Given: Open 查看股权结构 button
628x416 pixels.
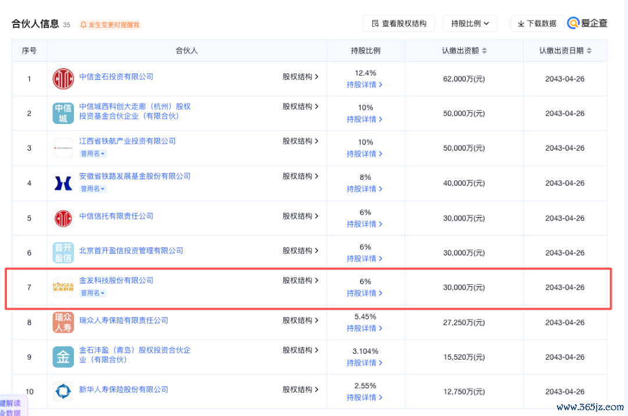Looking at the screenshot, I should pyautogui.click(x=399, y=24).
